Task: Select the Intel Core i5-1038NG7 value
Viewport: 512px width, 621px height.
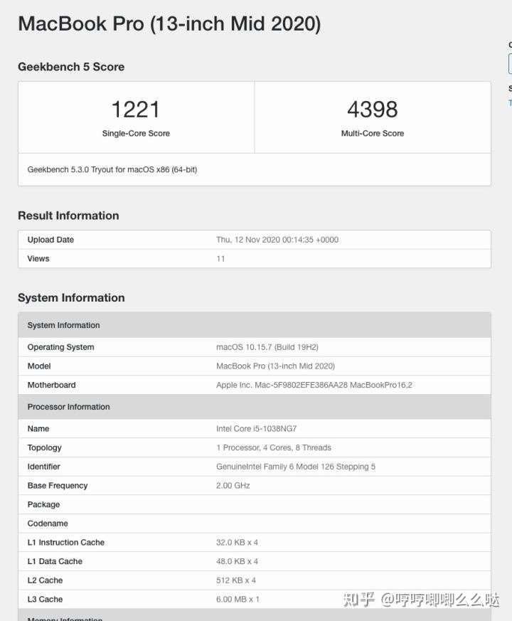Action: coord(256,428)
